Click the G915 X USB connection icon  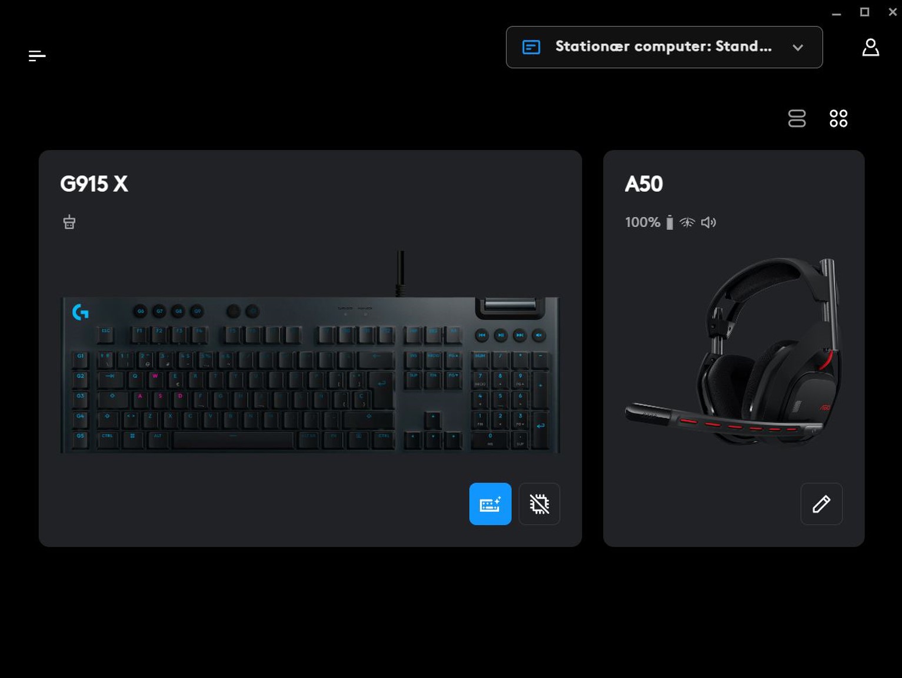pos(69,222)
